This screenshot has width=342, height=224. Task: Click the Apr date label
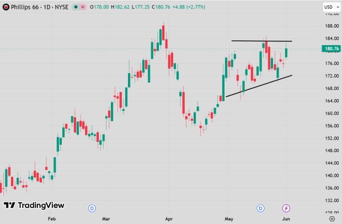click(x=169, y=219)
